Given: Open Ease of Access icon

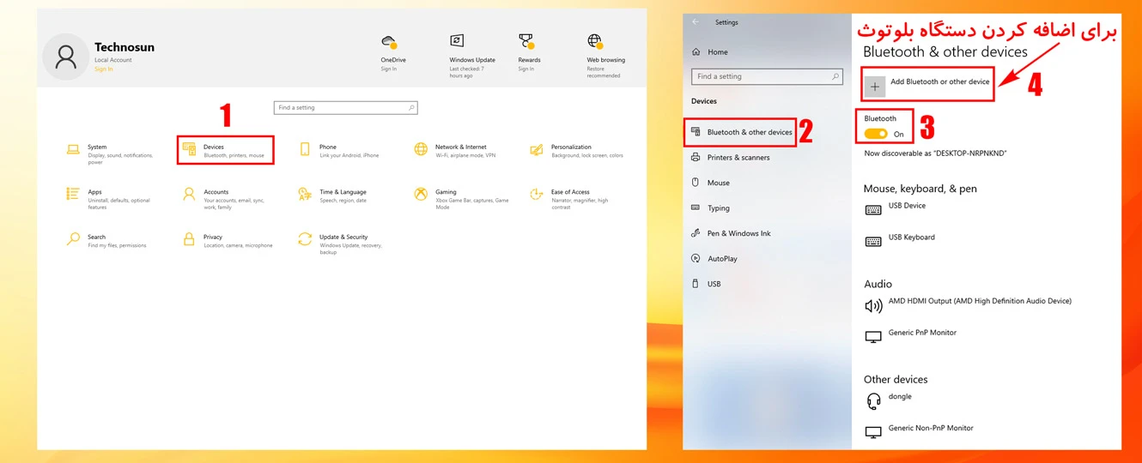Looking at the screenshot, I should [x=537, y=195].
